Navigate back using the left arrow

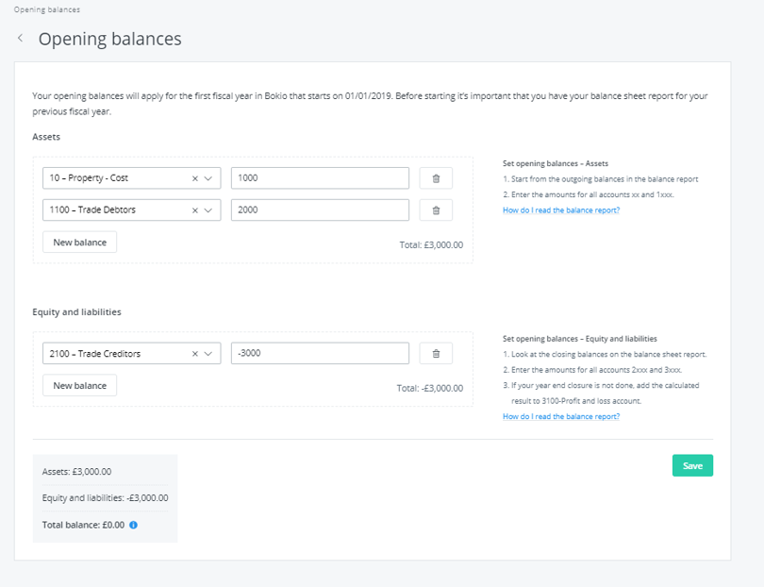(x=20, y=38)
